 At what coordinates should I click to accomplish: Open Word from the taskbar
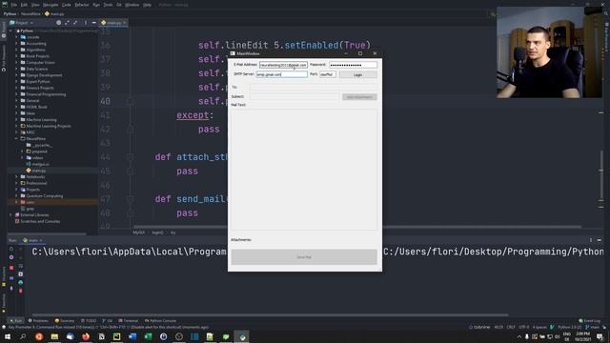tap(132, 336)
